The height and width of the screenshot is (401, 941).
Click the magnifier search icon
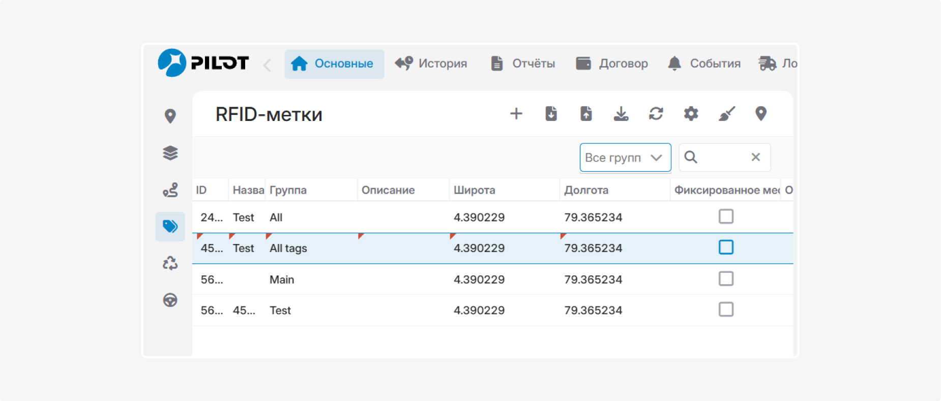[x=691, y=157]
